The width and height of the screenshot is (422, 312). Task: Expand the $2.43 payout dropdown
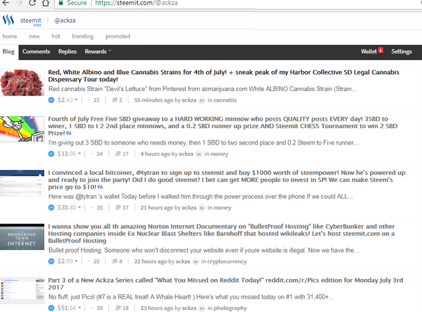[67, 100]
